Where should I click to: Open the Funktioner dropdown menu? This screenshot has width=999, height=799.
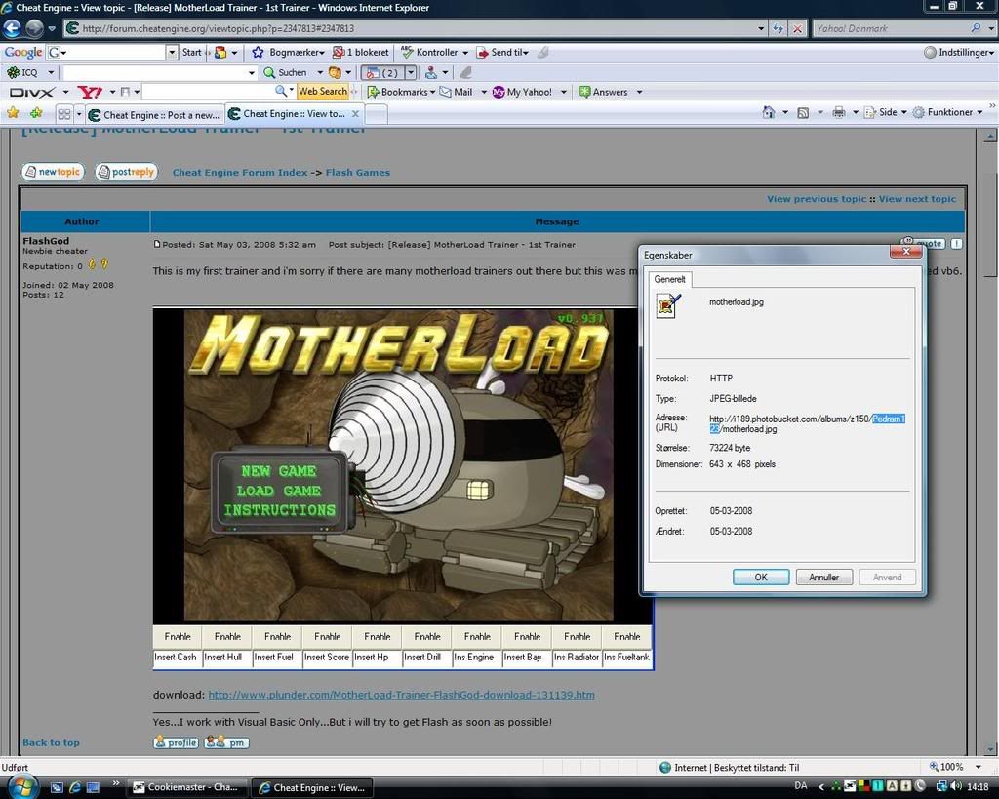[x=949, y=112]
